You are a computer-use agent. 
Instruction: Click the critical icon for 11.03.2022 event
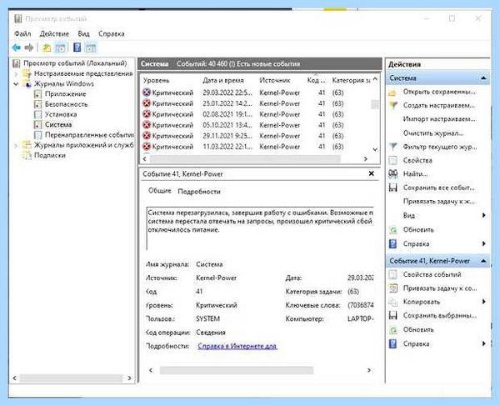pos(147,147)
